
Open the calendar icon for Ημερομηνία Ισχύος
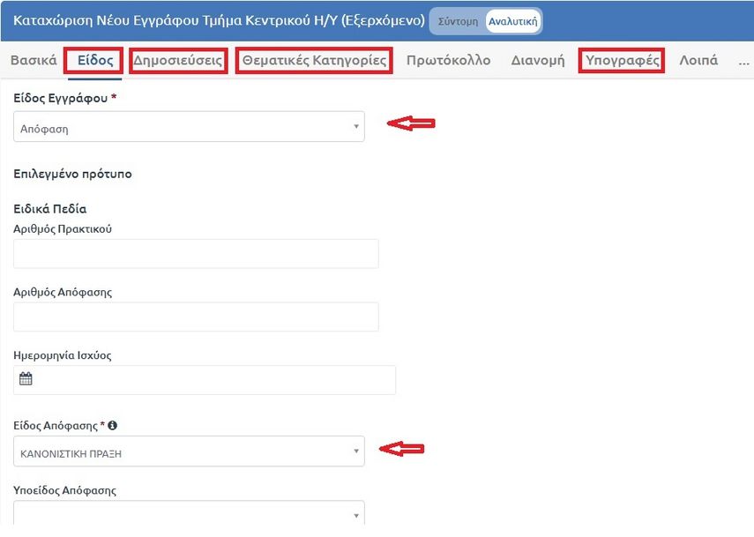coord(26,379)
